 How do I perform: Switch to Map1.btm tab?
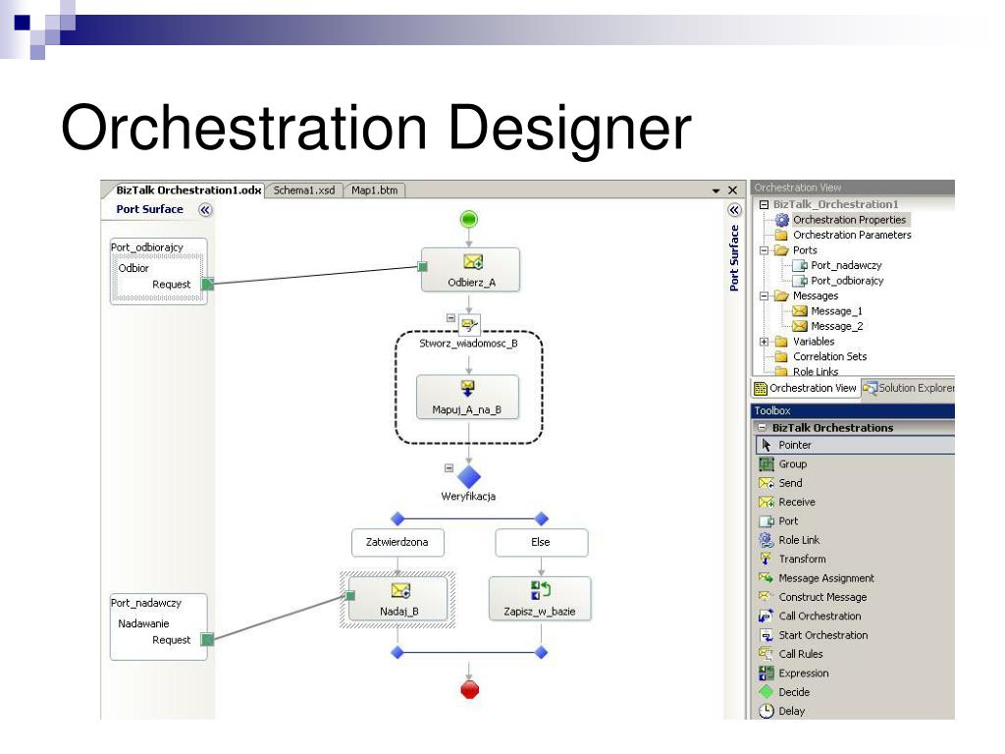pyautogui.click(x=374, y=190)
